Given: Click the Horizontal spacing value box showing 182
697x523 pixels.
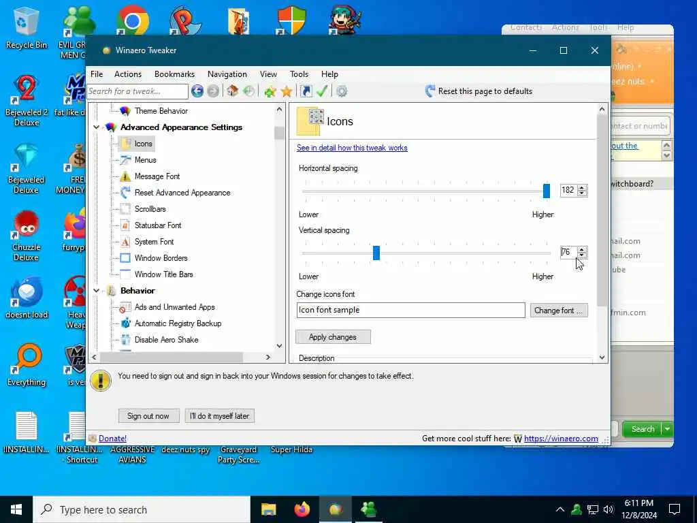Looking at the screenshot, I should (569, 191).
